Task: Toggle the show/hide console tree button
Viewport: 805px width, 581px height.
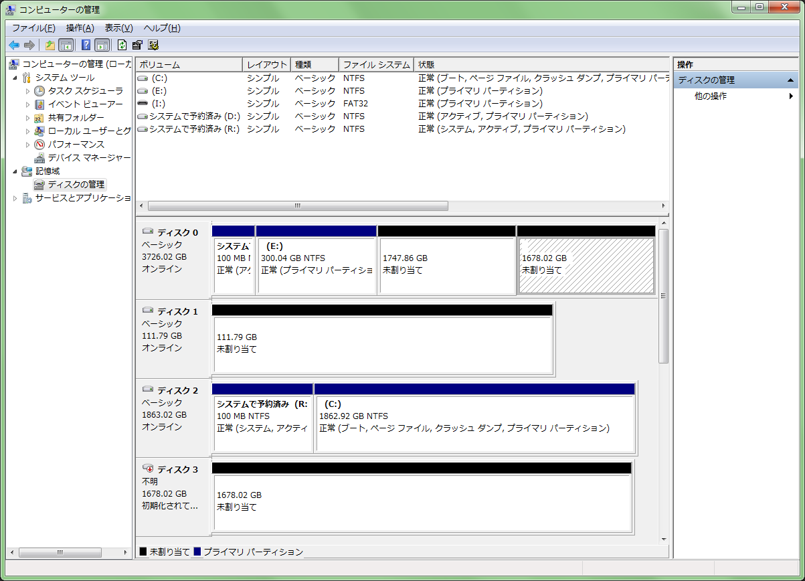Action: (x=66, y=46)
